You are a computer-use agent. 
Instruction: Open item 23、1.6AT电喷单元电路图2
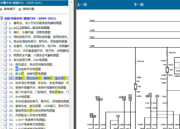coord(27,124)
